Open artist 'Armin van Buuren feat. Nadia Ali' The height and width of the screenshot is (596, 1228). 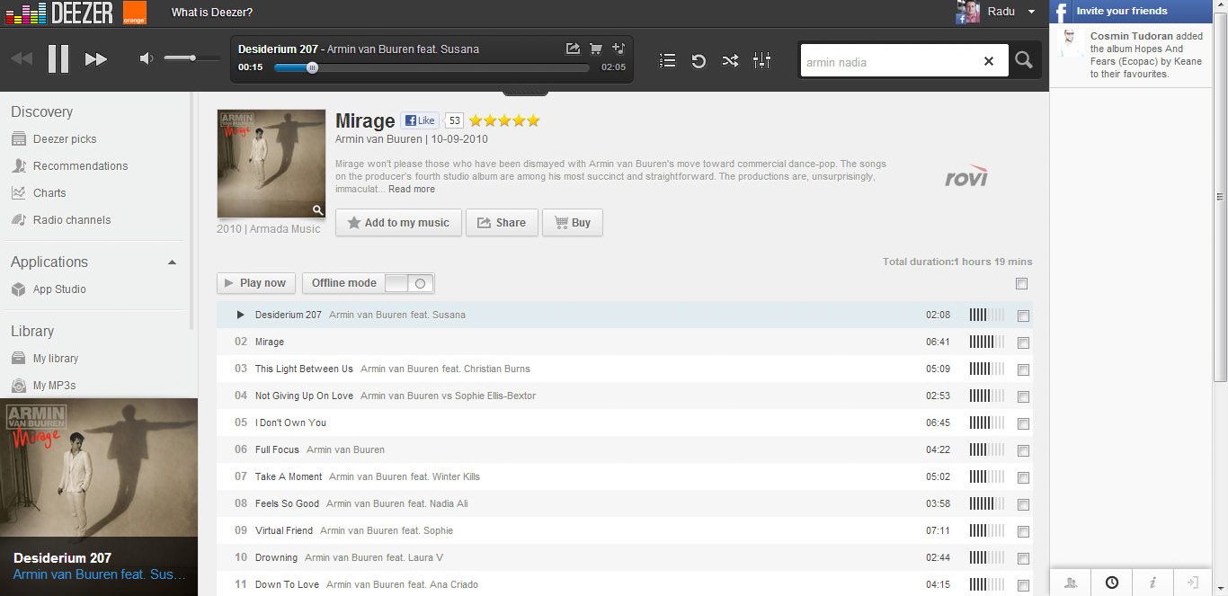tap(397, 503)
